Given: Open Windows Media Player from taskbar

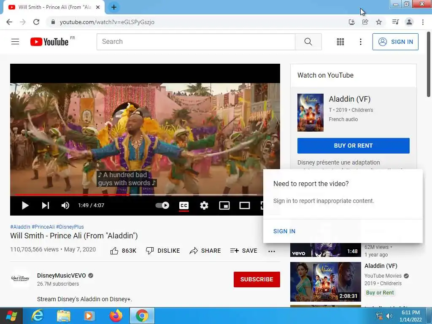Looking at the screenshot, I should point(89,316).
